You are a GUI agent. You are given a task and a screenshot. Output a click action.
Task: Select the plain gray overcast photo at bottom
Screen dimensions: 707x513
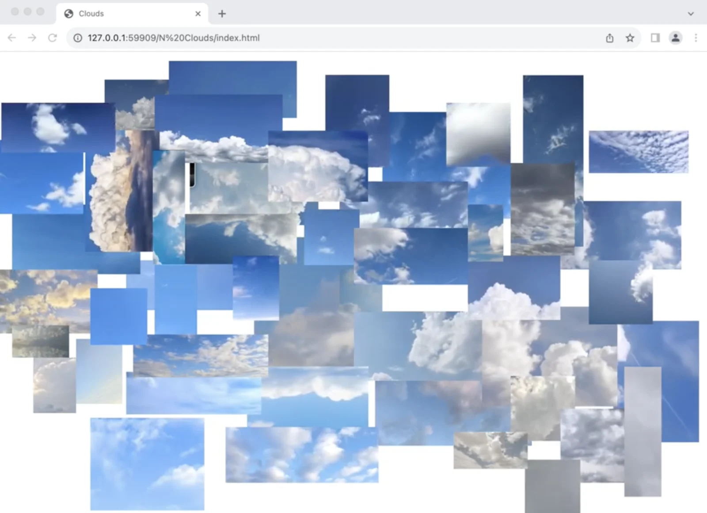pyautogui.click(x=552, y=486)
